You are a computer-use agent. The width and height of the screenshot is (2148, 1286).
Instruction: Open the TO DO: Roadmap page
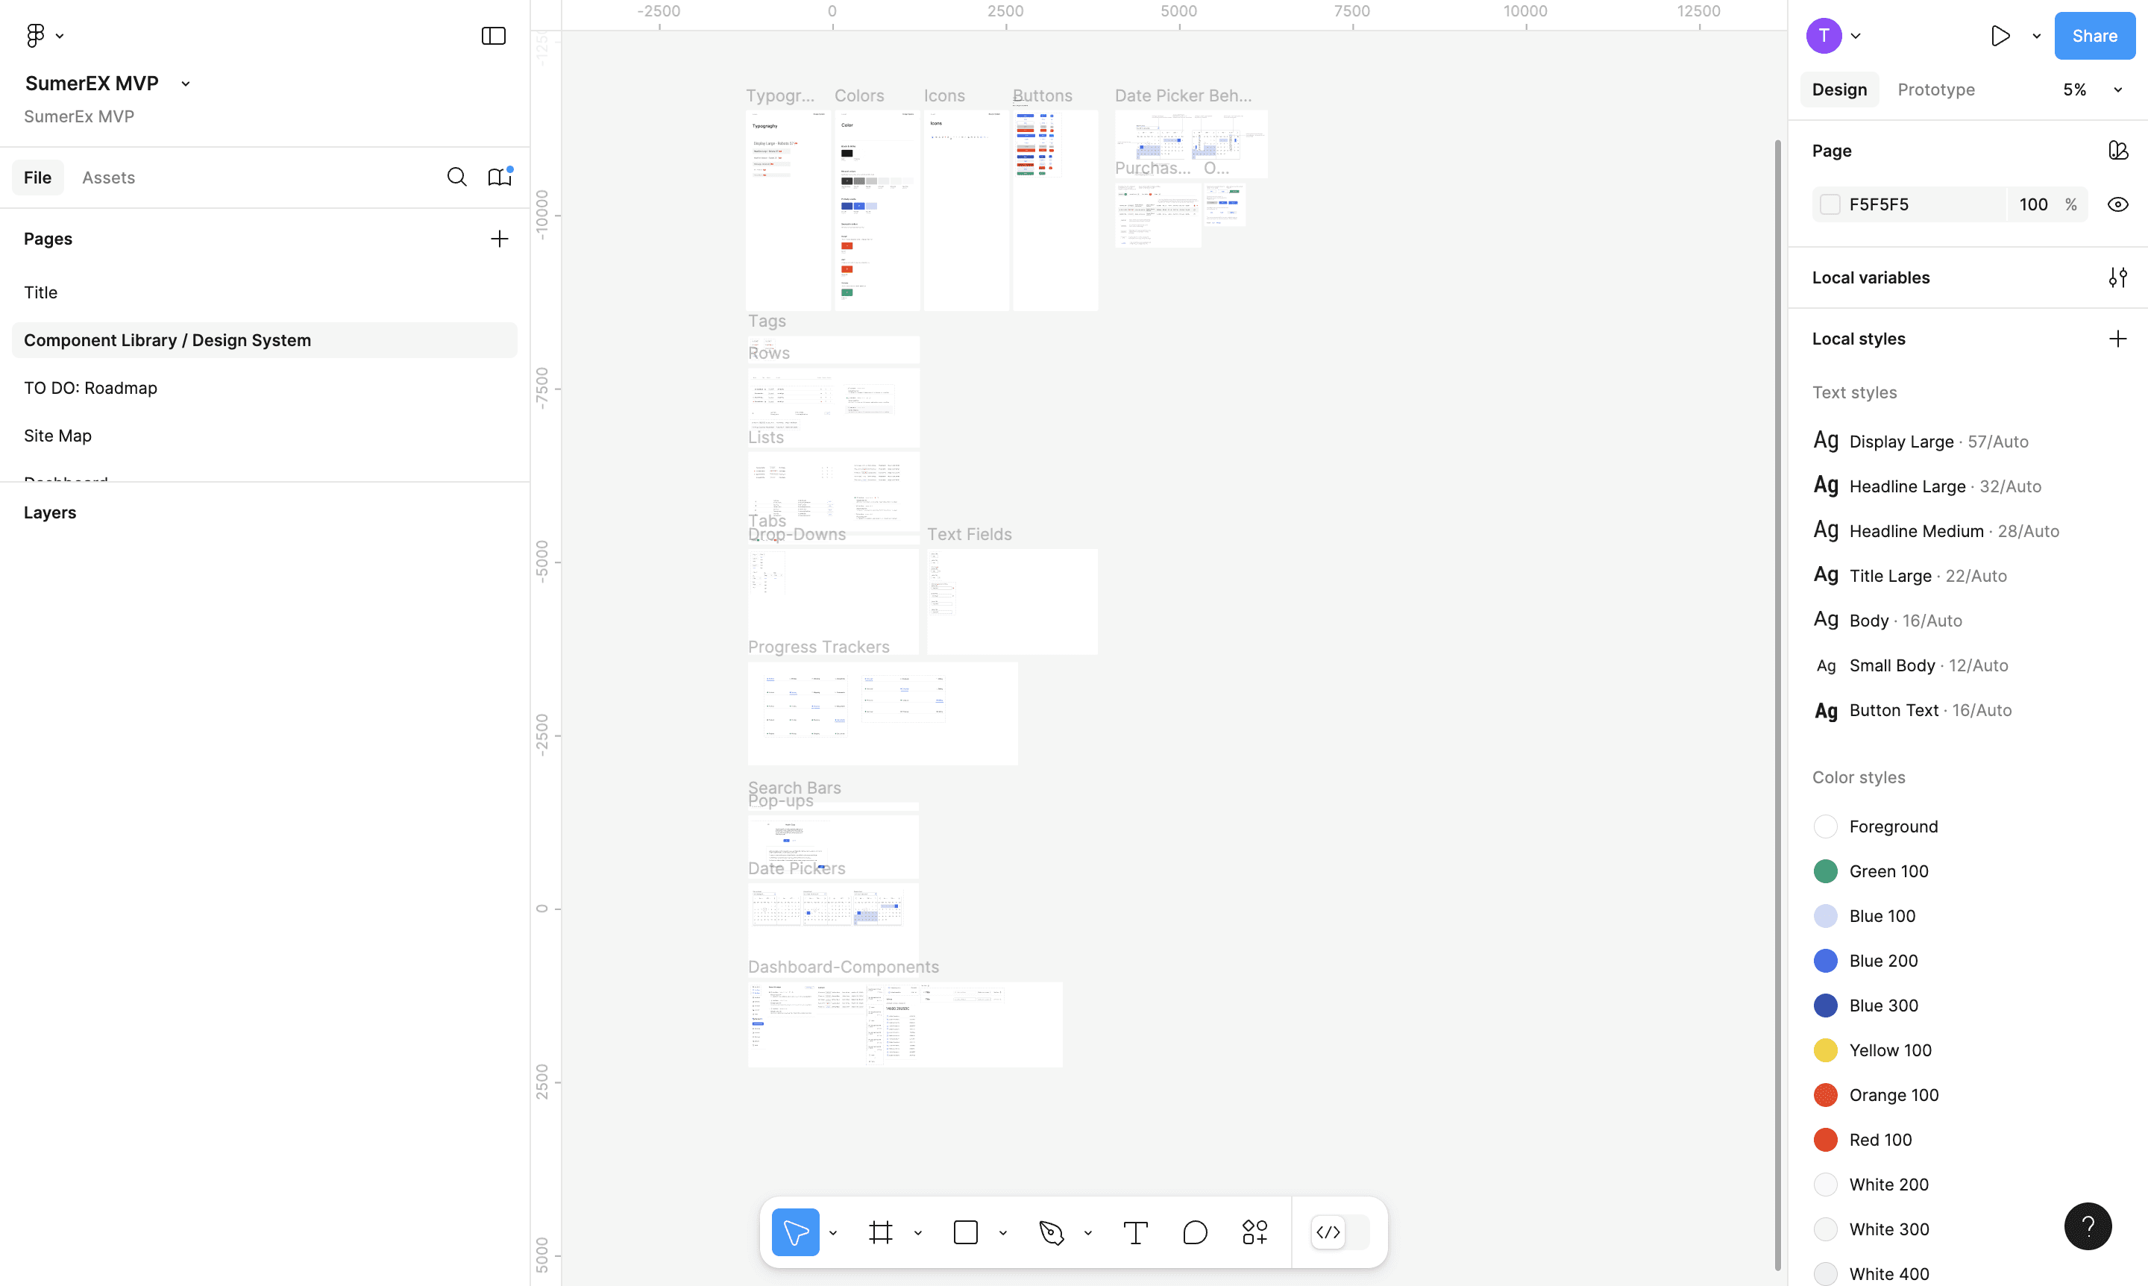91,388
